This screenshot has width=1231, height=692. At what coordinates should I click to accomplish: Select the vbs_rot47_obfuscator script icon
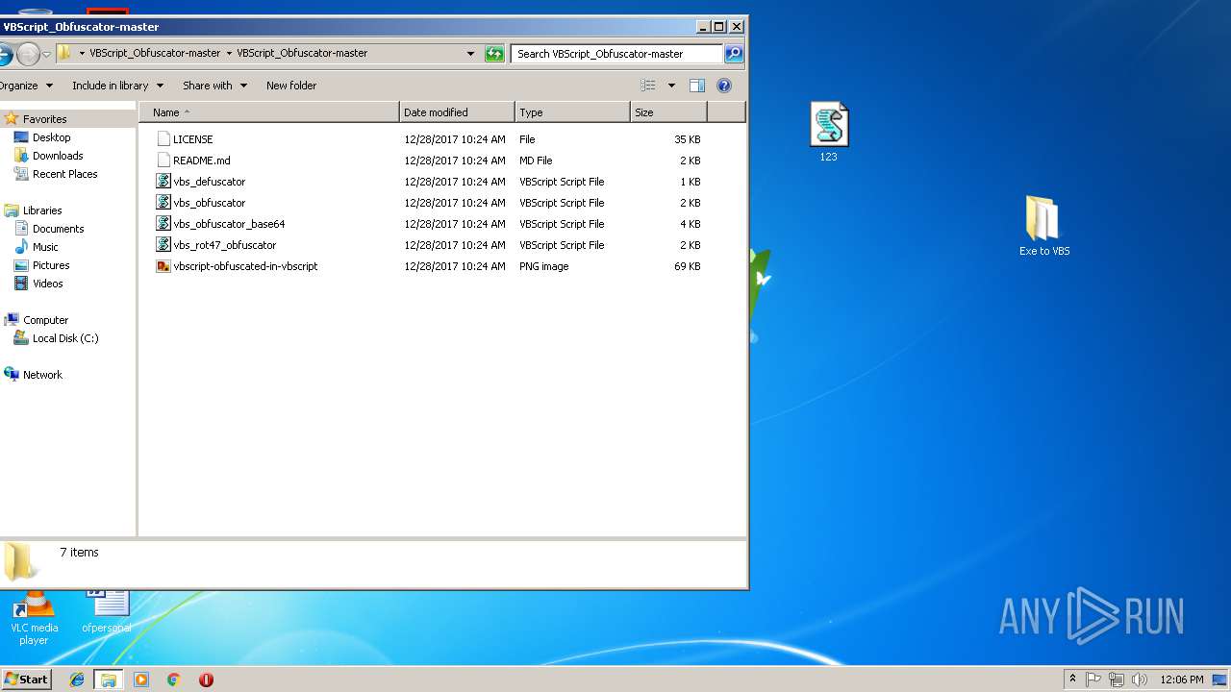pos(163,245)
